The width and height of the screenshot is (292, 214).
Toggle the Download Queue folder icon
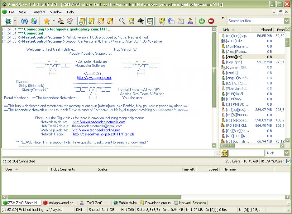[82, 21]
